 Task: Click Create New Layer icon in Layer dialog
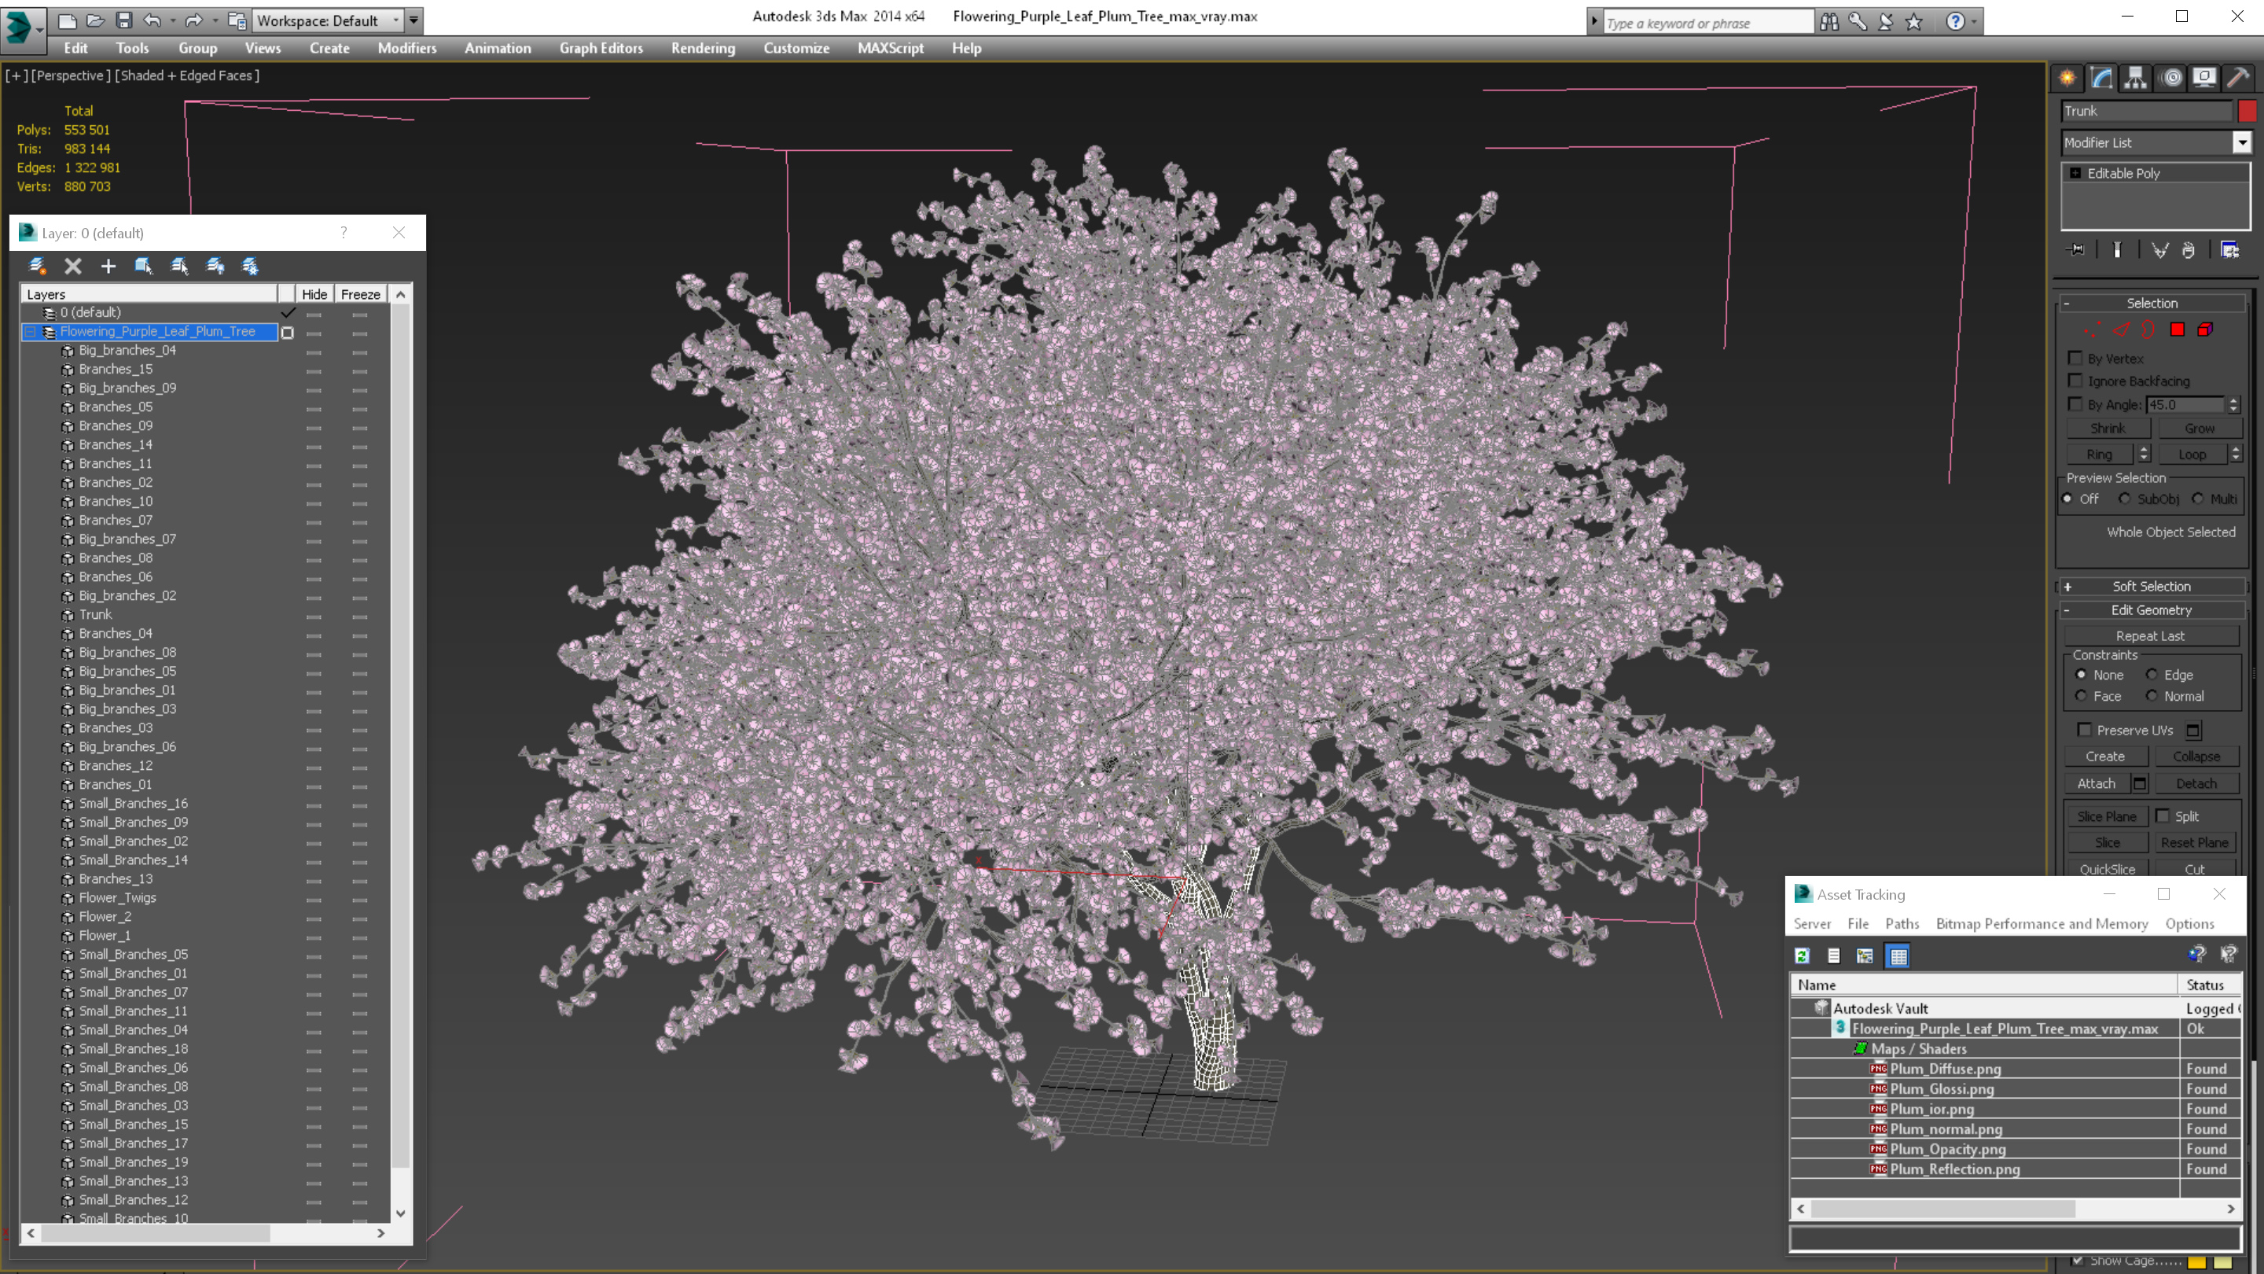(37, 266)
